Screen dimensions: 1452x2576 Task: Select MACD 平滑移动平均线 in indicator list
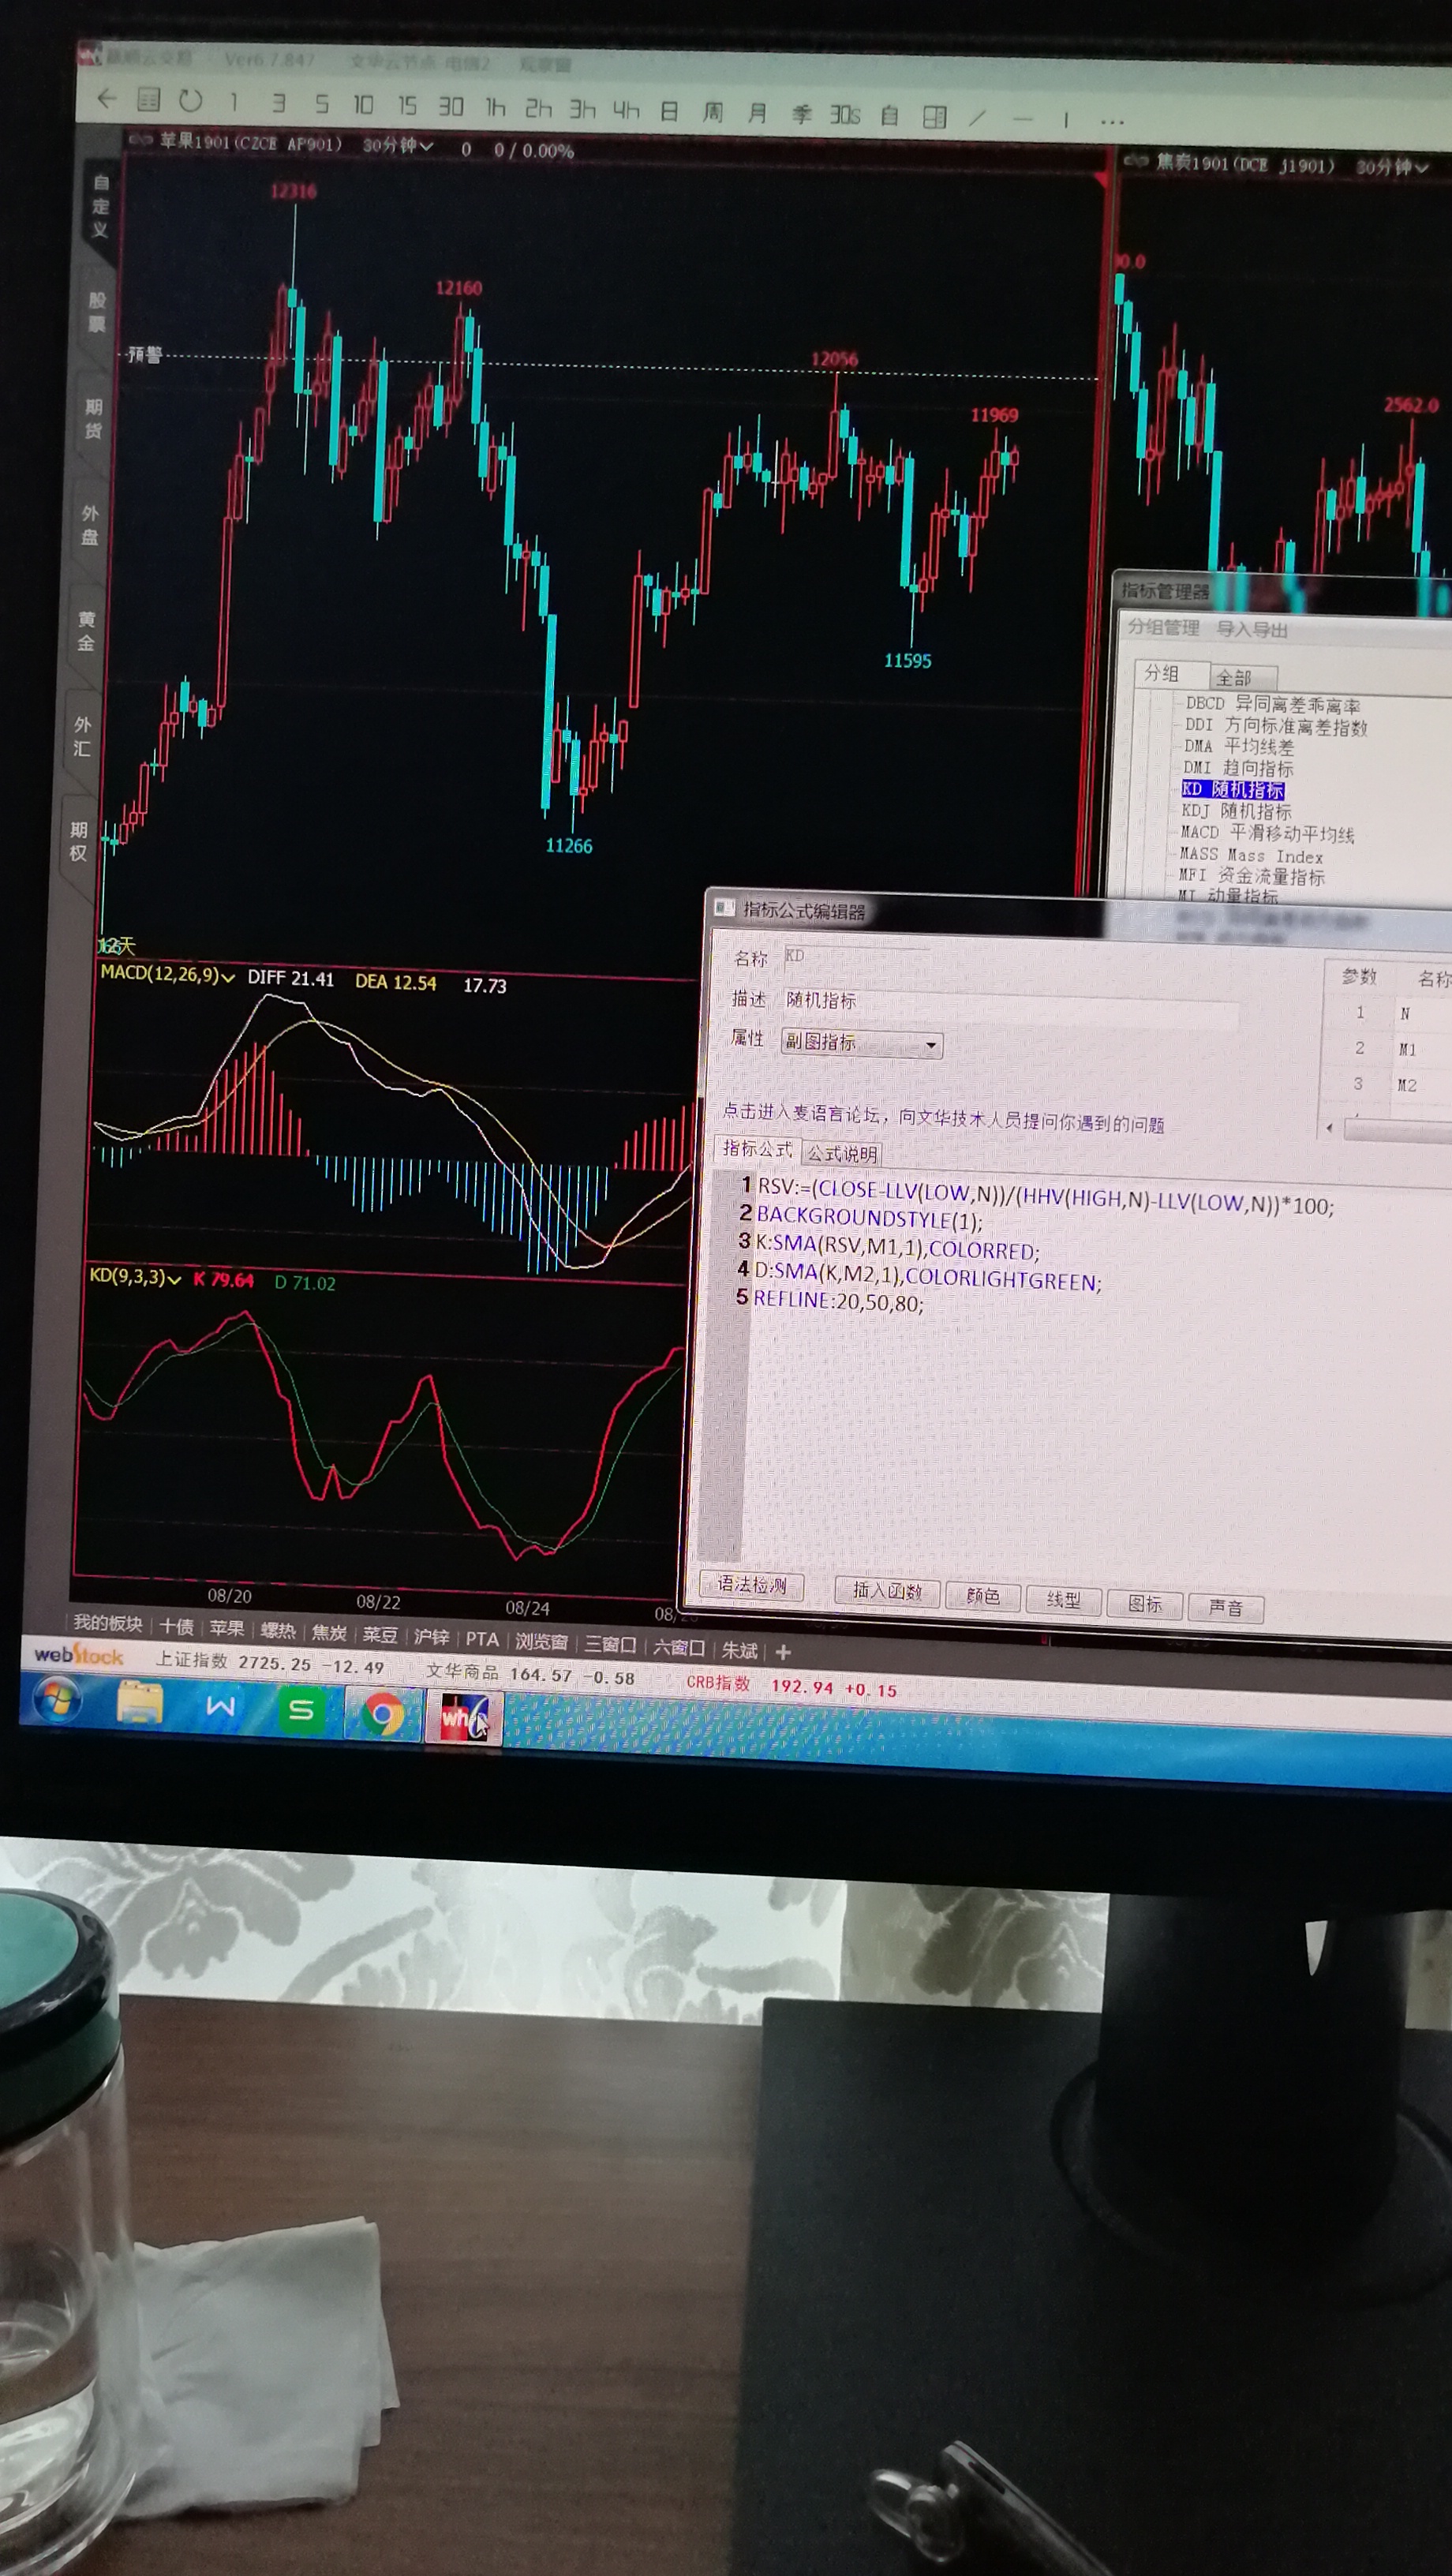1267,833
